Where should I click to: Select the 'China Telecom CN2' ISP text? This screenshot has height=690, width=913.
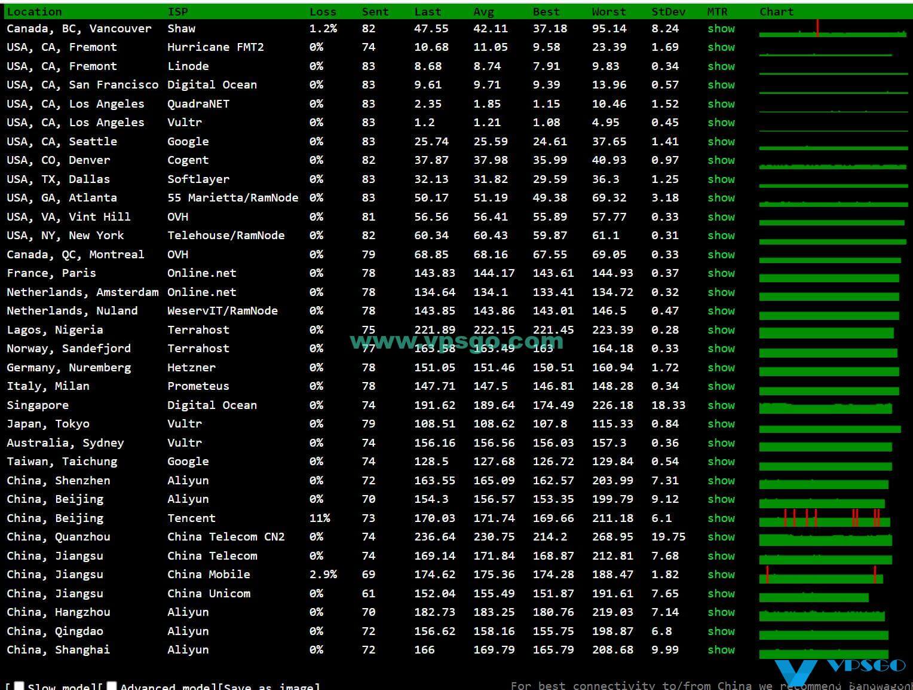coord(226,537)
